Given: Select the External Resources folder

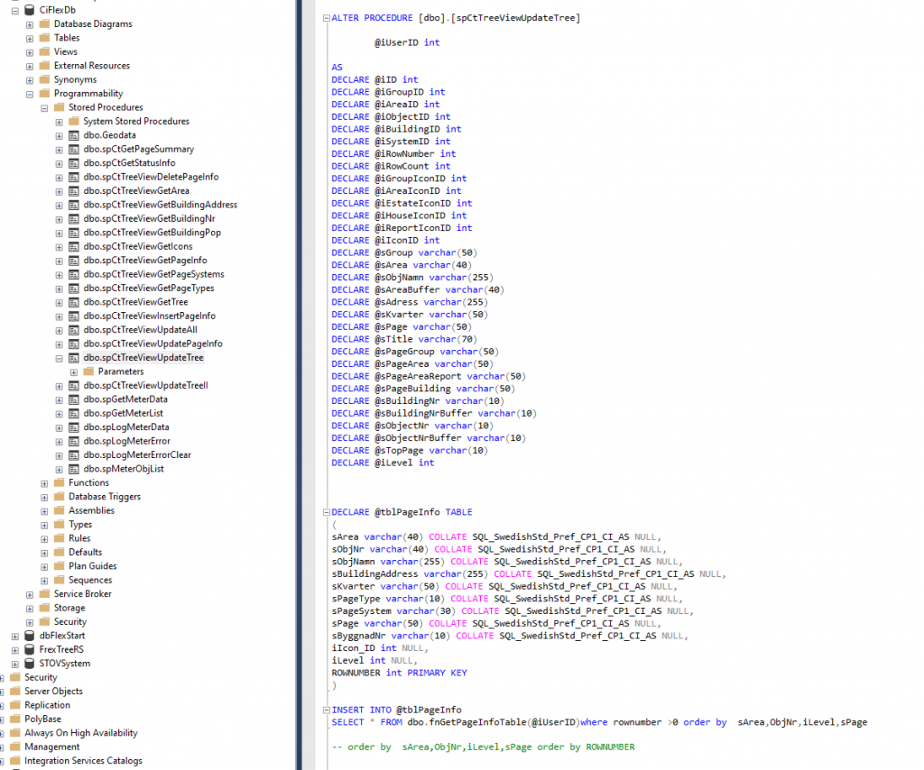Looking at the screenshot, I should pyautogui.click(x=92, y=65).
